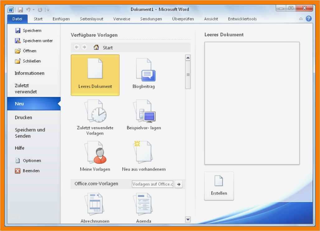The height and width of the screenshot is (231, 320).
Task: Switch to the Überprüfen tab
Action: click(x=183, y=19)
